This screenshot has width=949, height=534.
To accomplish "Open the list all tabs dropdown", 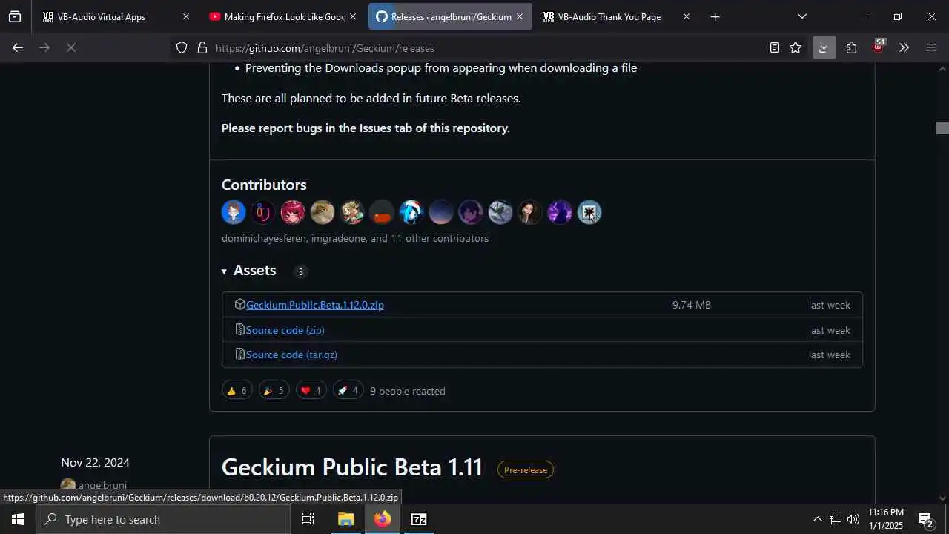I will coord(801,16).
